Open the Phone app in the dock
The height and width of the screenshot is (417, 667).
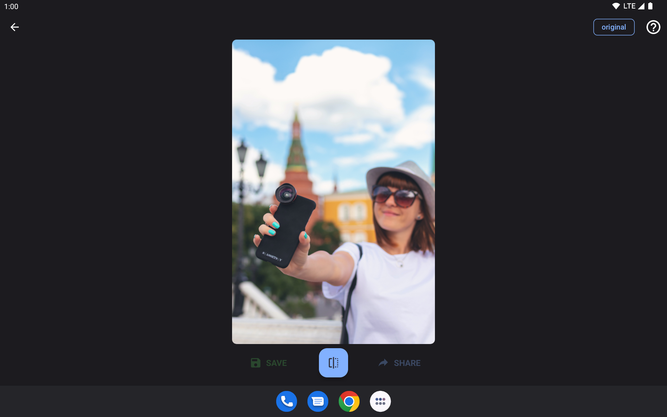tap(287, 401)
